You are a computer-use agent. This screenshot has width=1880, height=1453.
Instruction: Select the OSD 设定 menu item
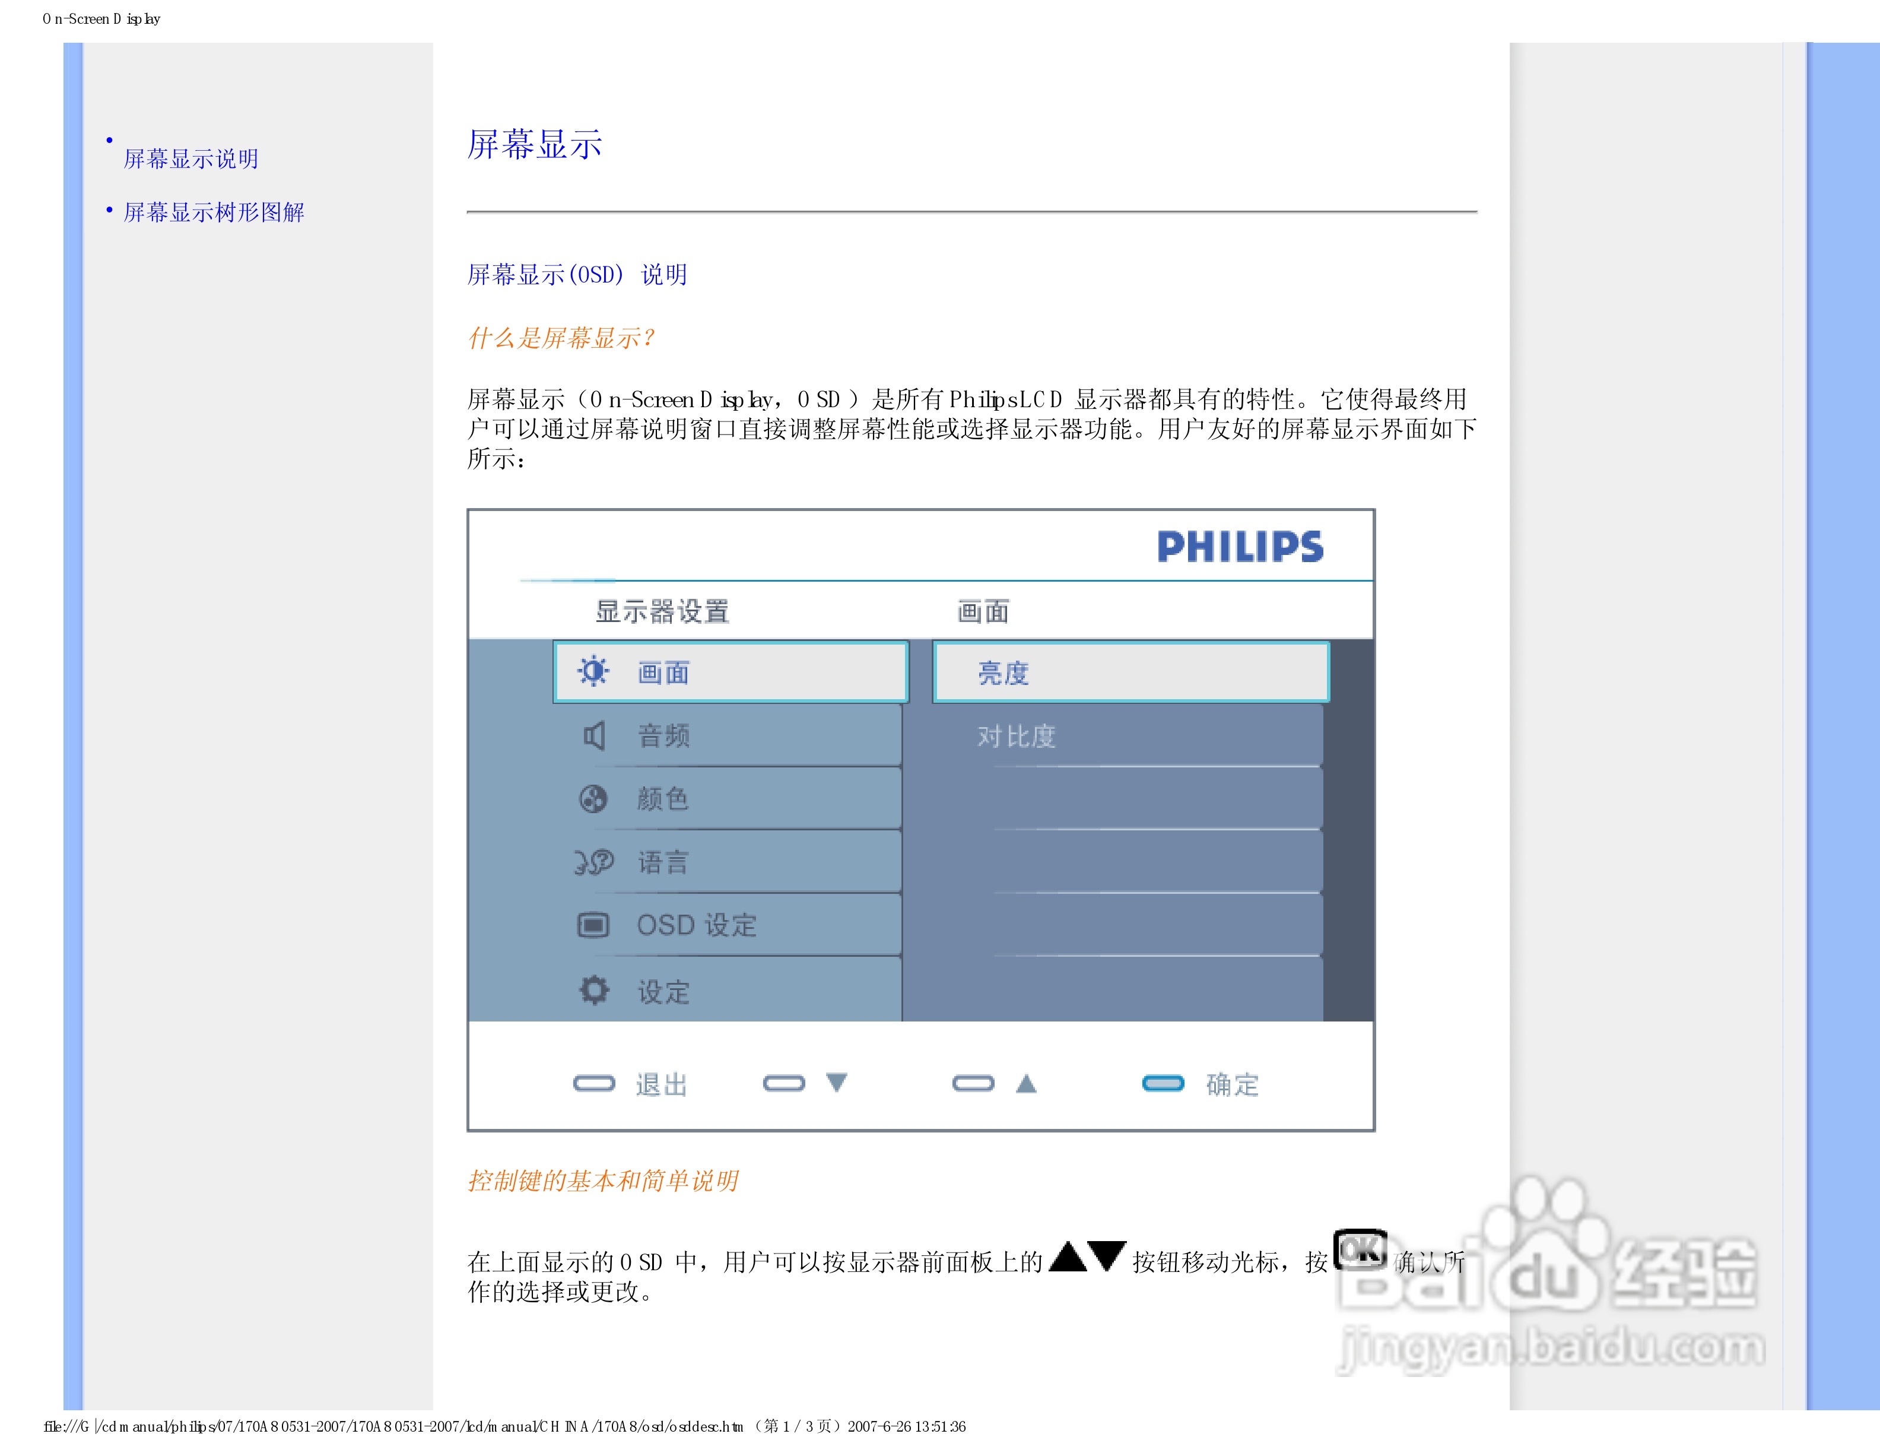click(x=731, y=925)
